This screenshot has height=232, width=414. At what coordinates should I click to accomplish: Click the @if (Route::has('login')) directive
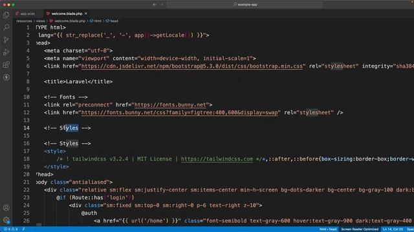pyautogui.click(x=95, y=198)
